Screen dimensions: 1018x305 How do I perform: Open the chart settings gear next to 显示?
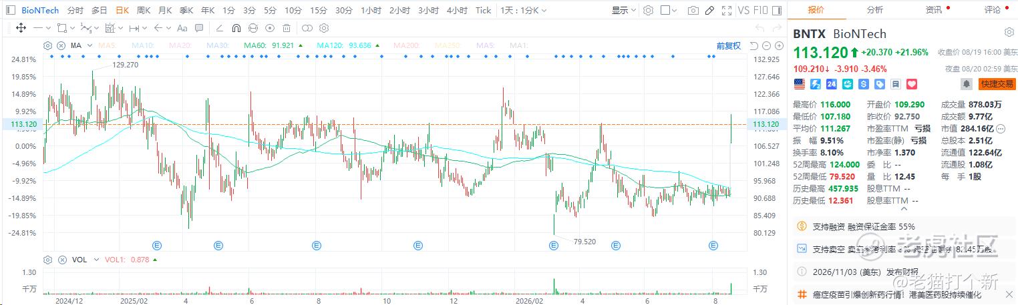(x=648, y=10)
